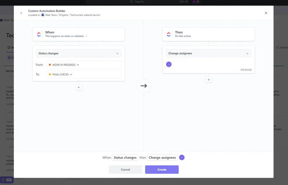Open the Status changes trigger dropdown
The width and height of the screenshot is (288, 185).
79,53
